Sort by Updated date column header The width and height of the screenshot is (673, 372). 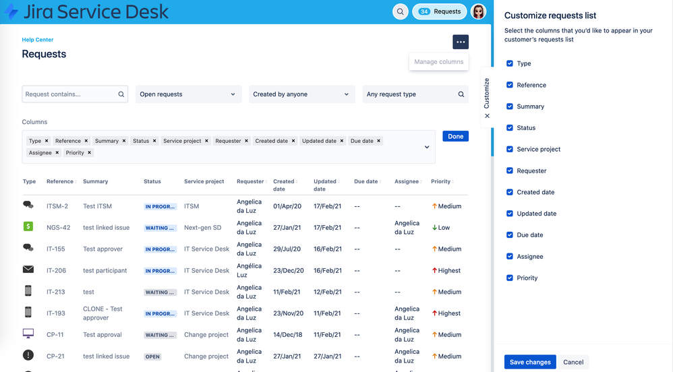coord(326,185)
